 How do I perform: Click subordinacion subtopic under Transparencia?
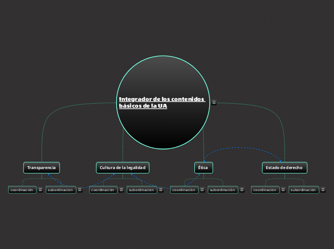(61, 190)
